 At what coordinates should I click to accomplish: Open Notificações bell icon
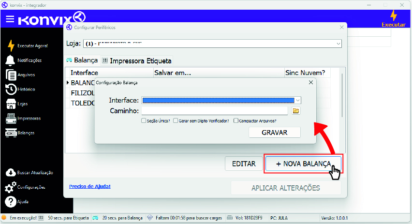click(10, 60)
